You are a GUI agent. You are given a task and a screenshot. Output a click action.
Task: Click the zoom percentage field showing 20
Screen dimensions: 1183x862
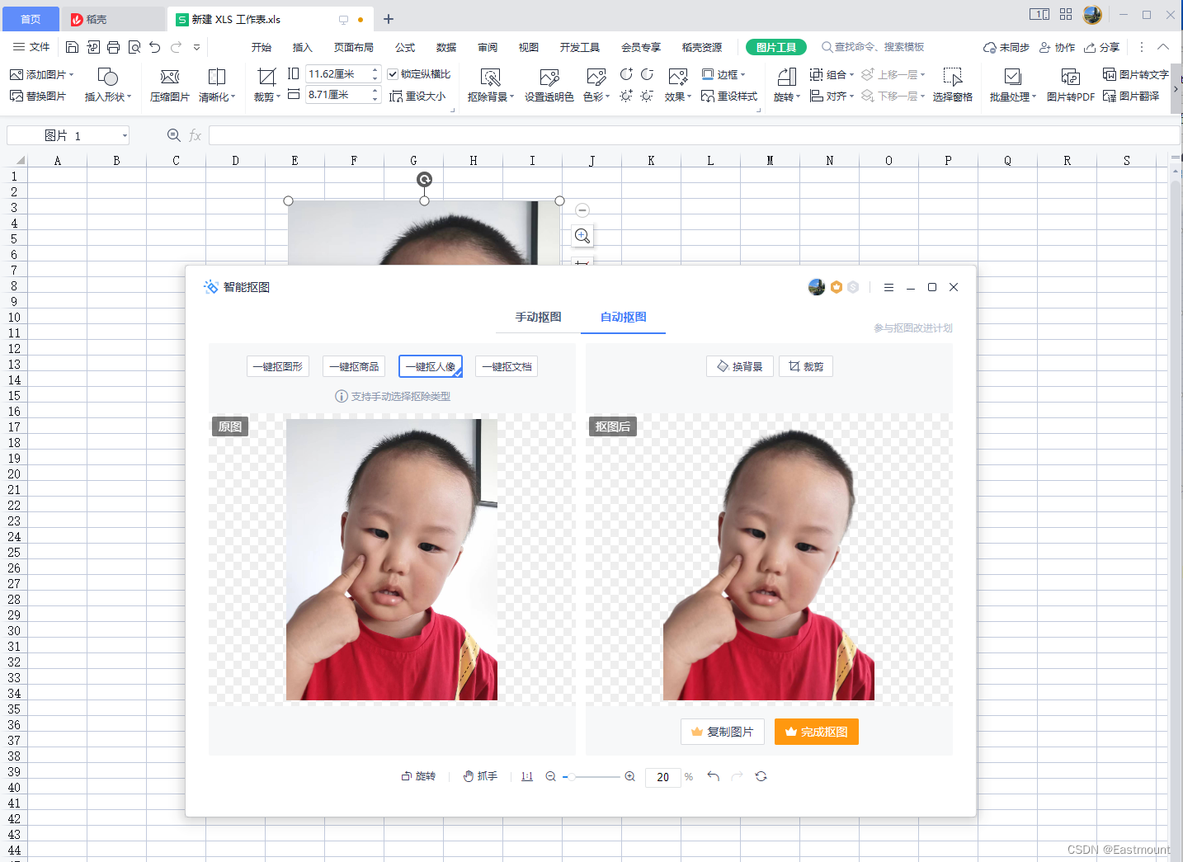(x=663, y=777)
